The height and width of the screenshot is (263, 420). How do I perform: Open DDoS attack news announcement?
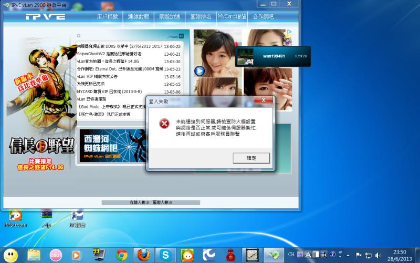[x=120, y=46]
